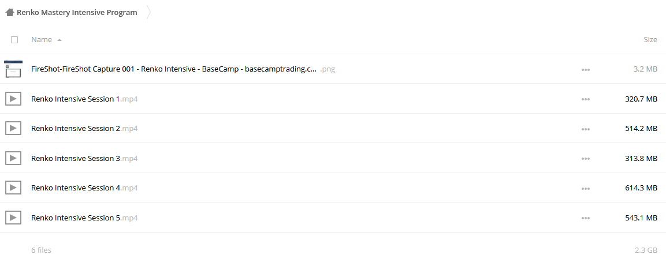This screenshot has height=262, width=666.
Task: Open three-dot menu for Session 4
Action: [x=585, y=189]
